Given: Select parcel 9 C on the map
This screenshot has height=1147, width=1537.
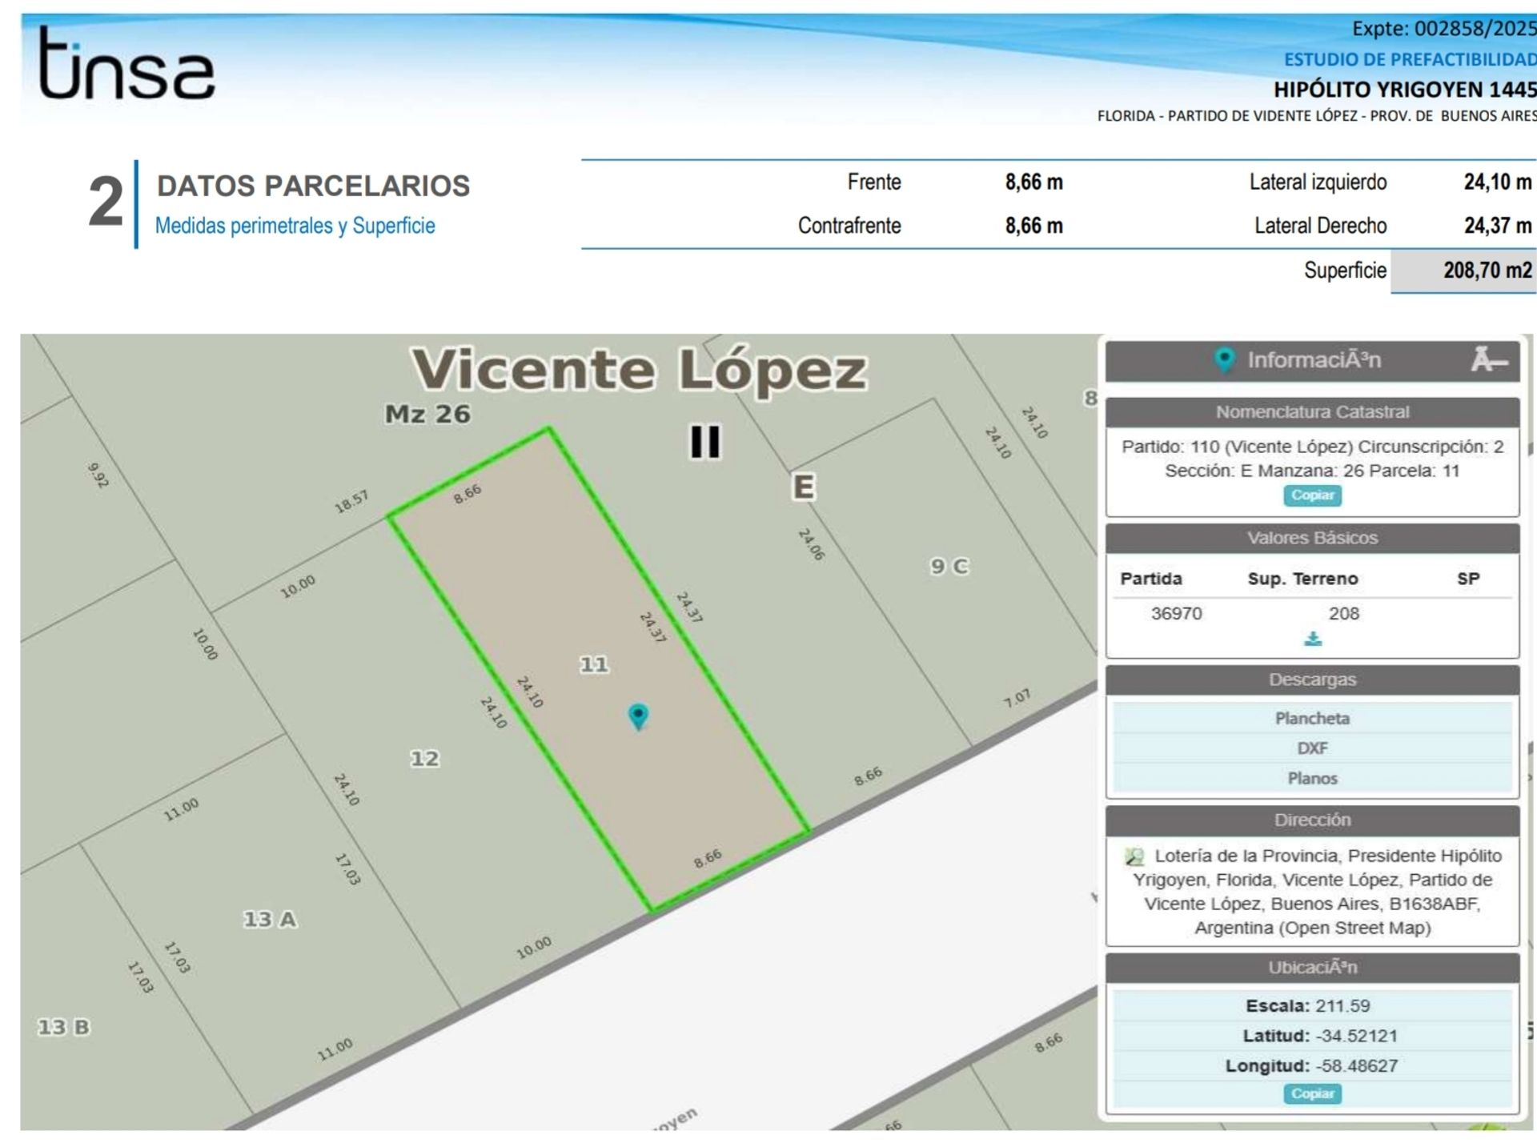Looking at the screenshot, I should 949,567.
